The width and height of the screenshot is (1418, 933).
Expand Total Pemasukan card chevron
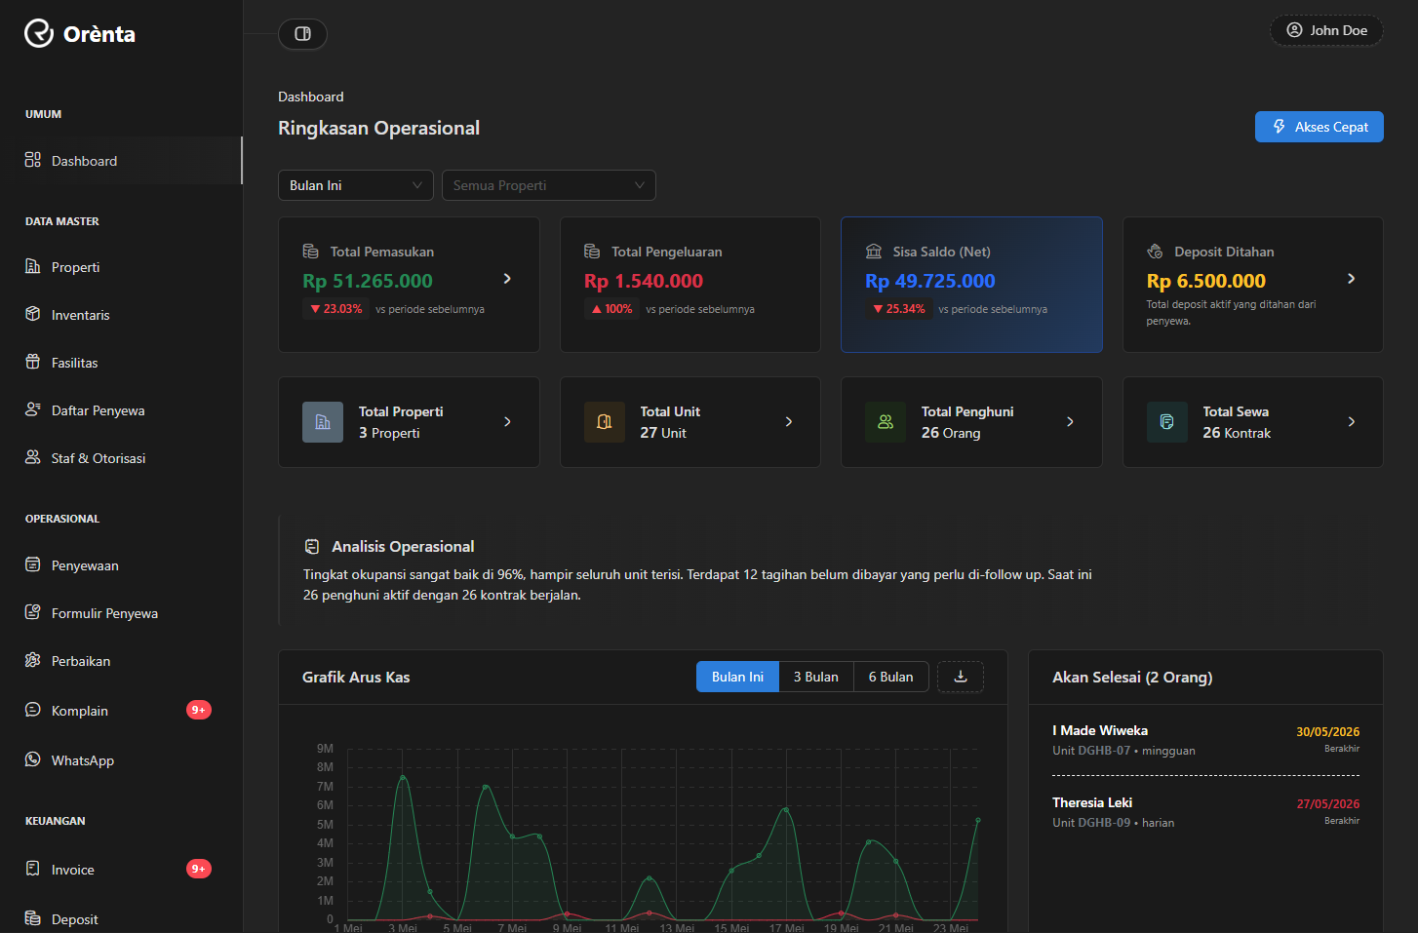pos(507,279)
